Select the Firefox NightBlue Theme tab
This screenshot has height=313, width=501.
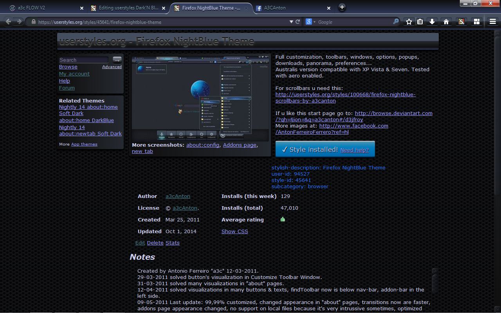(211, 8)
